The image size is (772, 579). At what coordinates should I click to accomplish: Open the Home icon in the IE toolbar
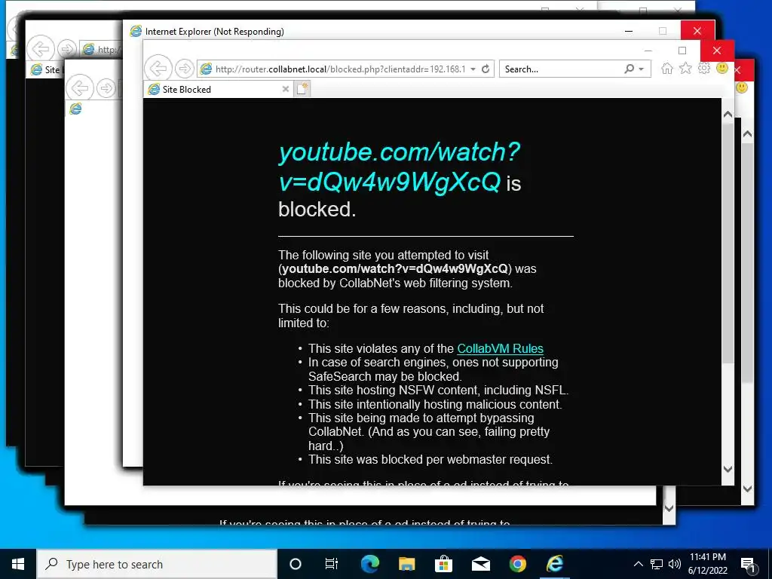(x=666, y=69)
